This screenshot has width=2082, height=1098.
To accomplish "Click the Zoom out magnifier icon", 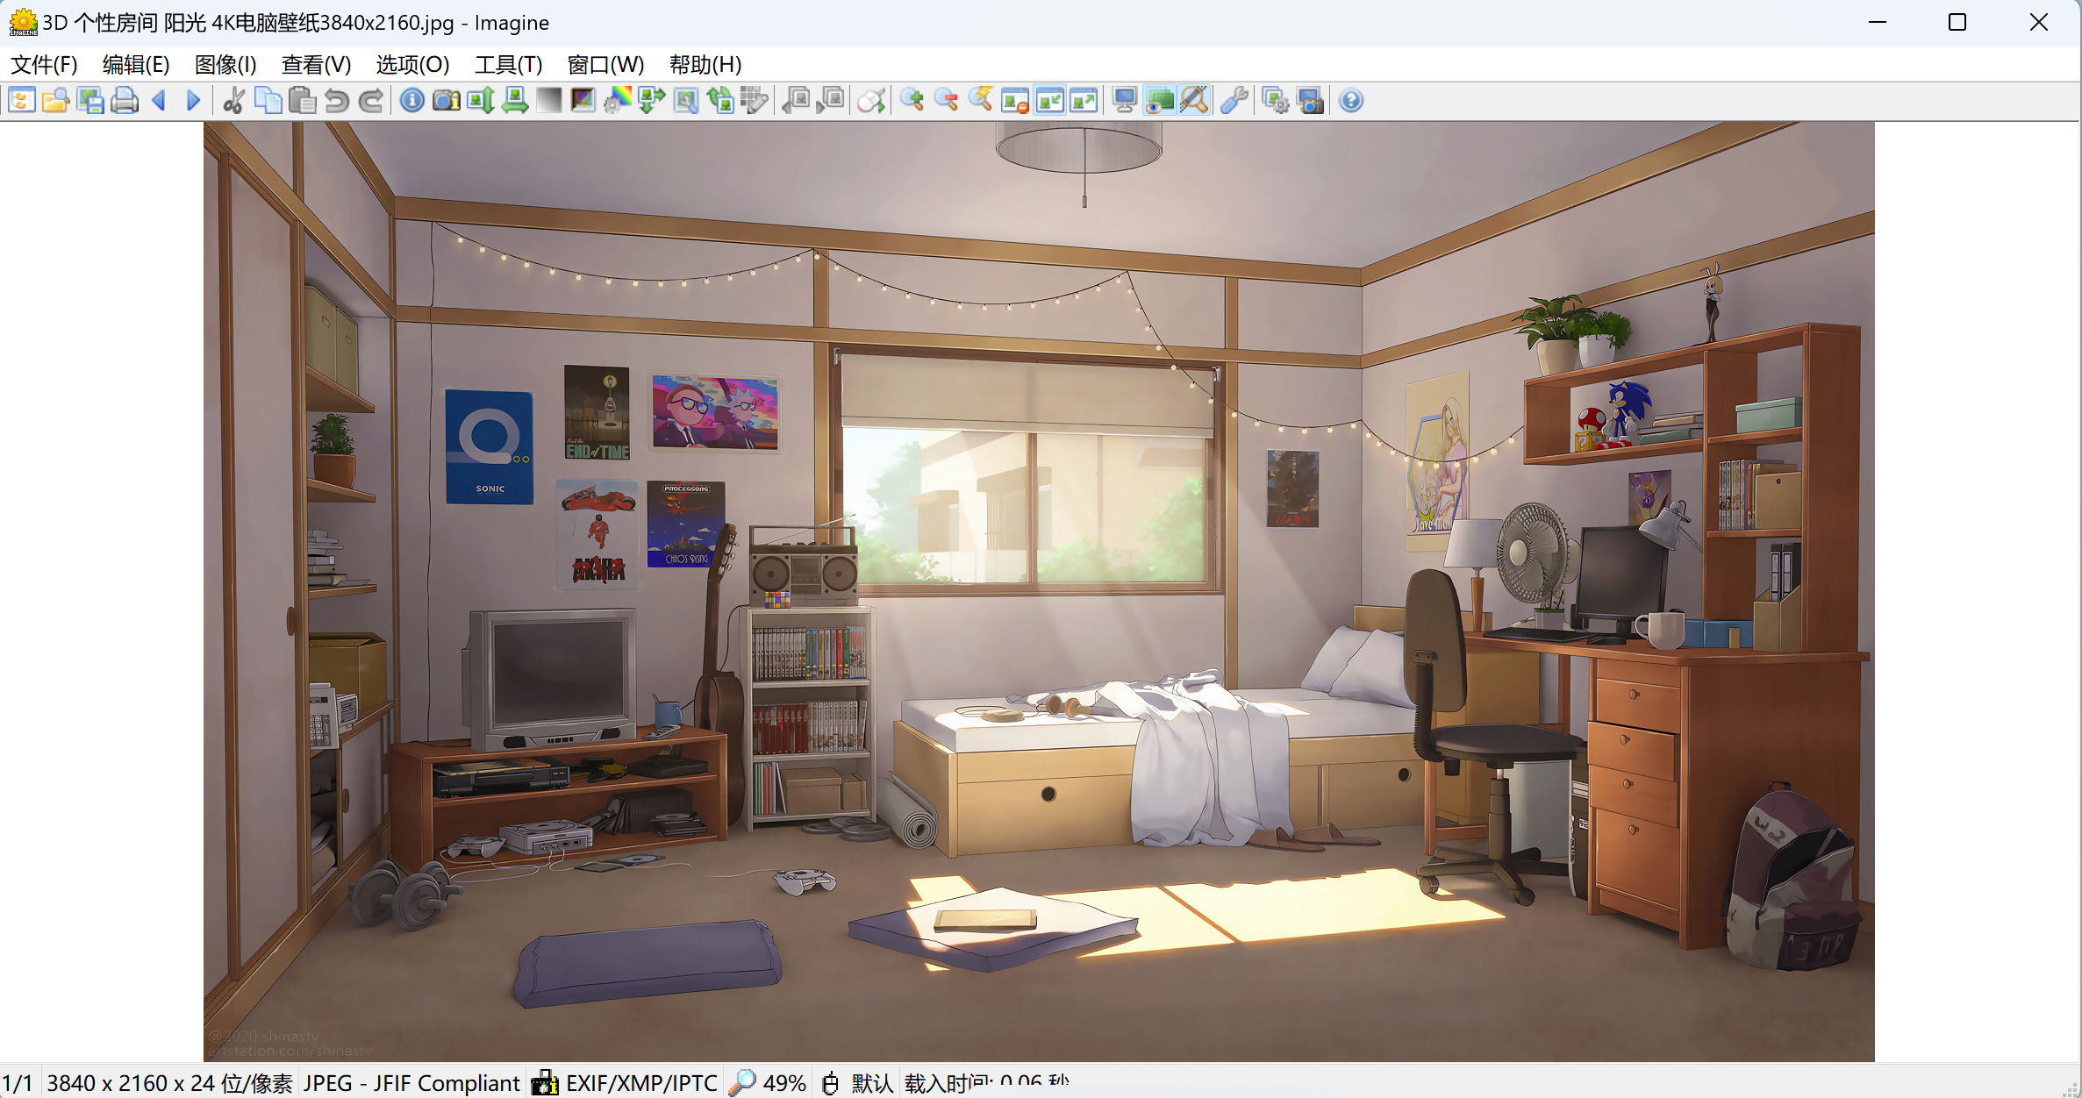I will tap(947, 101).
